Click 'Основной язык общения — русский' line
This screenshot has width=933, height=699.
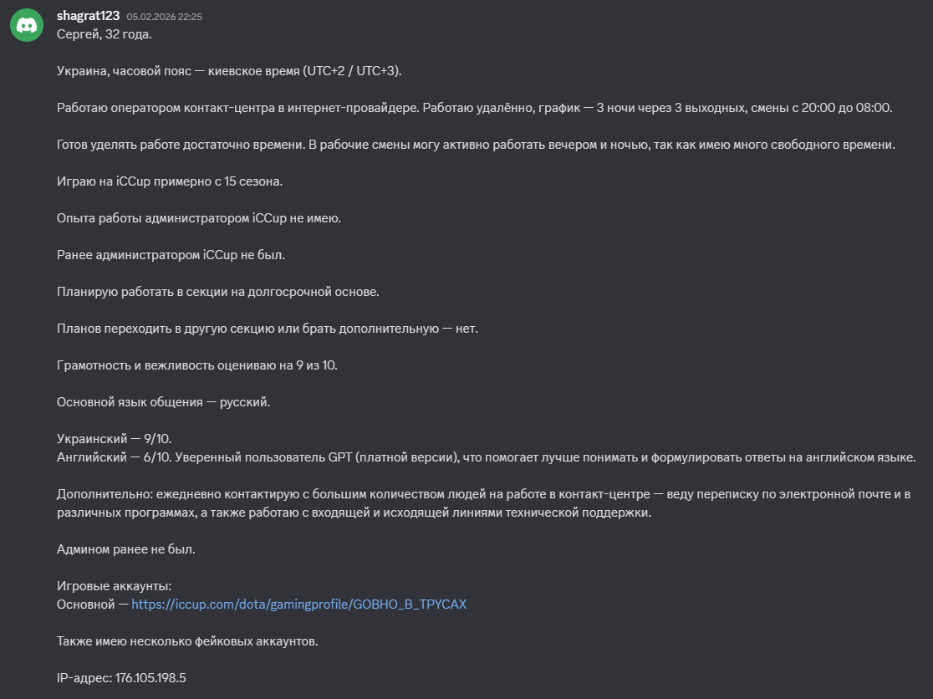pos(163,402)
